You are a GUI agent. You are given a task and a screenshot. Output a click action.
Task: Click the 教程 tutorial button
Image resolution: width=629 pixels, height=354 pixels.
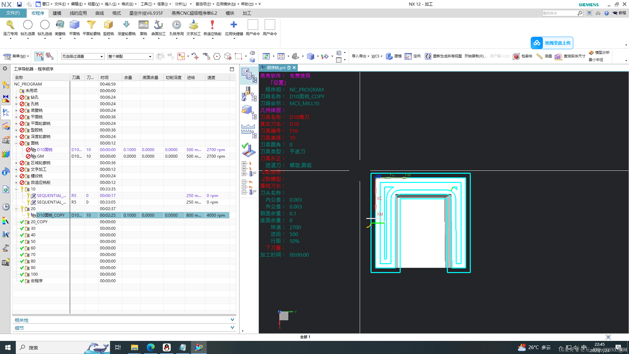619,13
